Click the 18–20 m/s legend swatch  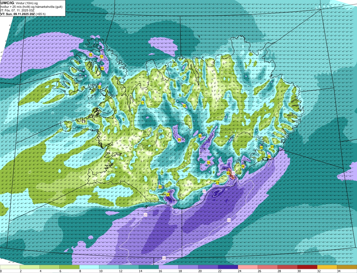click(x=188, y=267)
